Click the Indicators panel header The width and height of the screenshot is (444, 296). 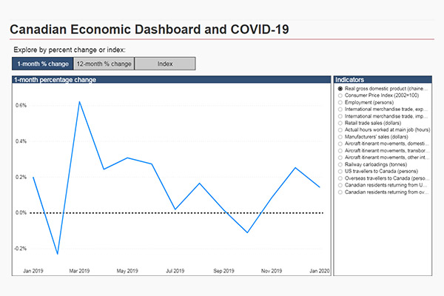(383, 80)
